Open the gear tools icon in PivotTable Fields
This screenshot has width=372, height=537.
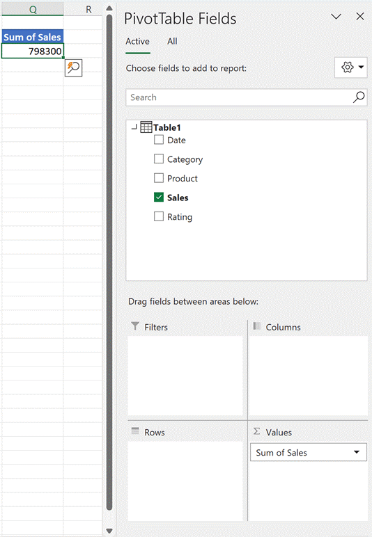348,67
